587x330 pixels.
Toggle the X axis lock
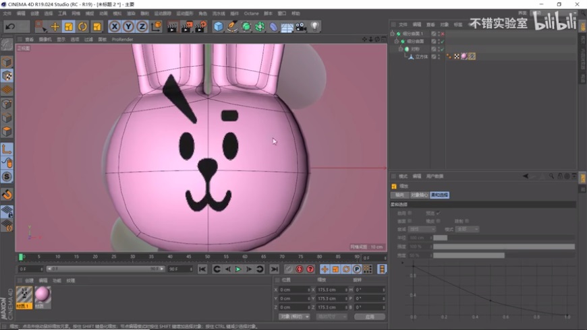tap(115, 26)
